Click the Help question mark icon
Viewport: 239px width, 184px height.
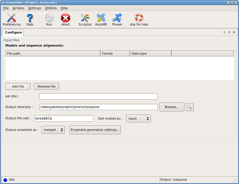30,19
